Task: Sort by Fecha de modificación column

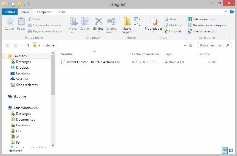Action: coord(146,54)
